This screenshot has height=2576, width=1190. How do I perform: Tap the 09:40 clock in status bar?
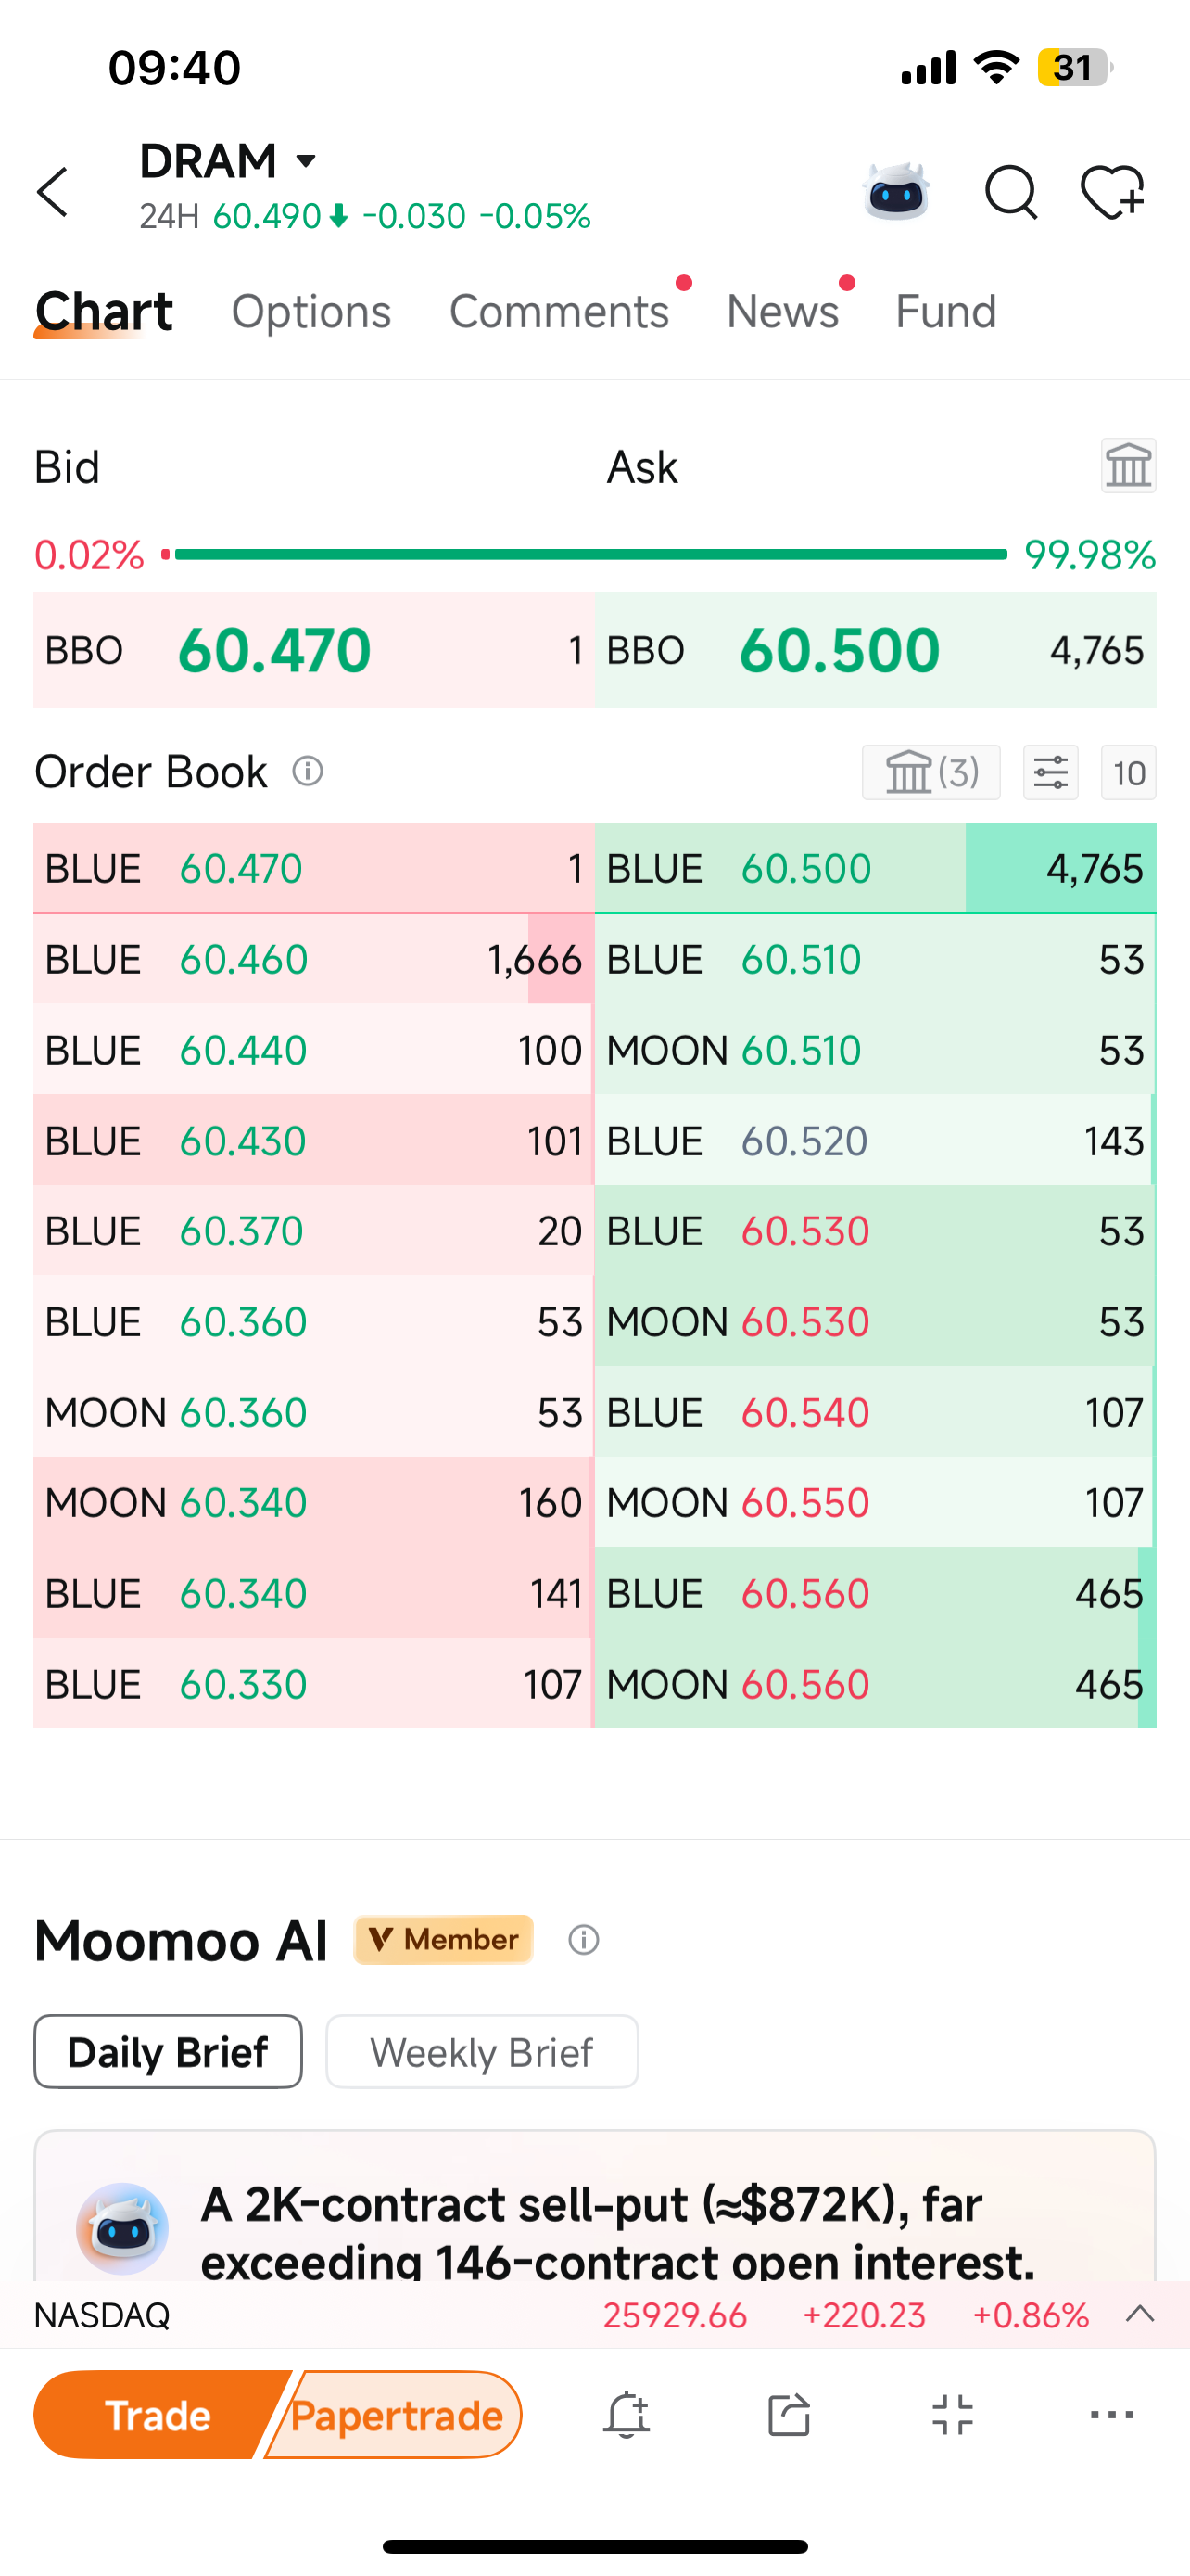click(175, 68)
